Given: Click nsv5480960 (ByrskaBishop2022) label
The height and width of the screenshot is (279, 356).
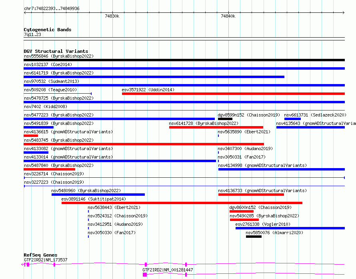Looking at the screenshot, I should [x=86, y=191].
